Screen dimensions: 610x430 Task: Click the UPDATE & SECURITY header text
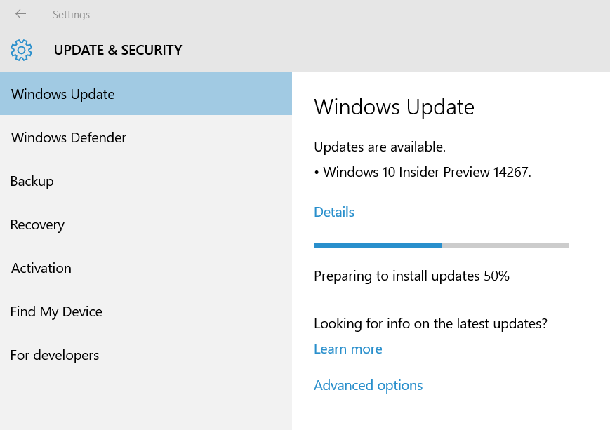tap(118, 50)
